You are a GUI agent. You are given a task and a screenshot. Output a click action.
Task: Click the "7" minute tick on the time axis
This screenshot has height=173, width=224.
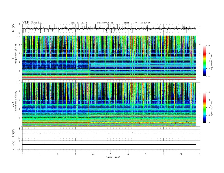(146, 154)
